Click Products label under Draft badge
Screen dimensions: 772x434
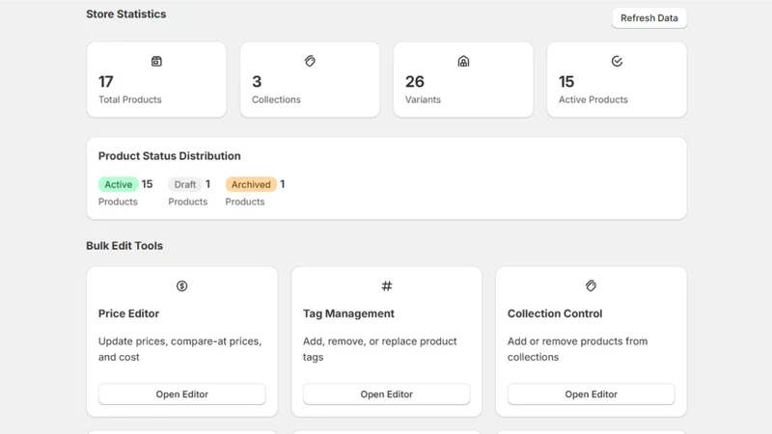point(187,202)
